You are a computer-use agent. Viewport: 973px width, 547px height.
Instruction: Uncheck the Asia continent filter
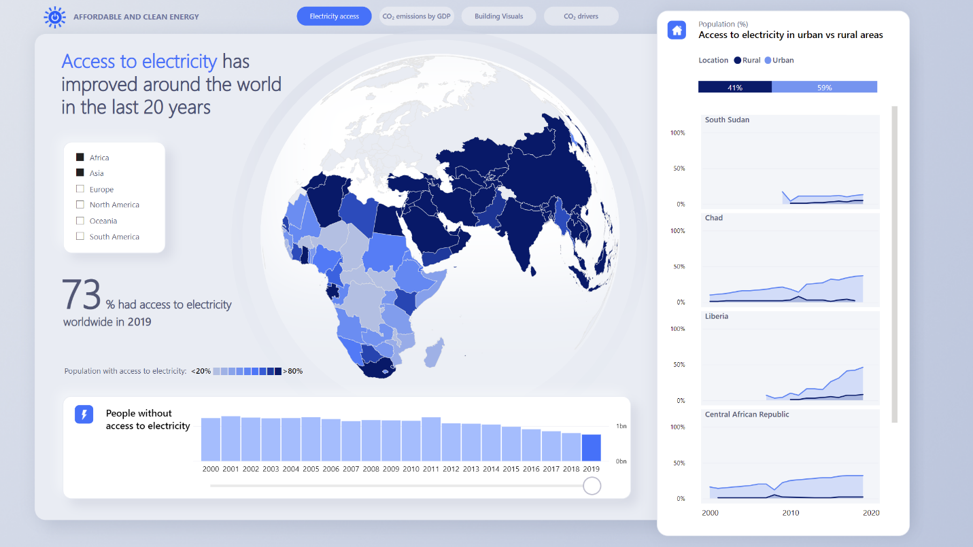tap(80, 173)
